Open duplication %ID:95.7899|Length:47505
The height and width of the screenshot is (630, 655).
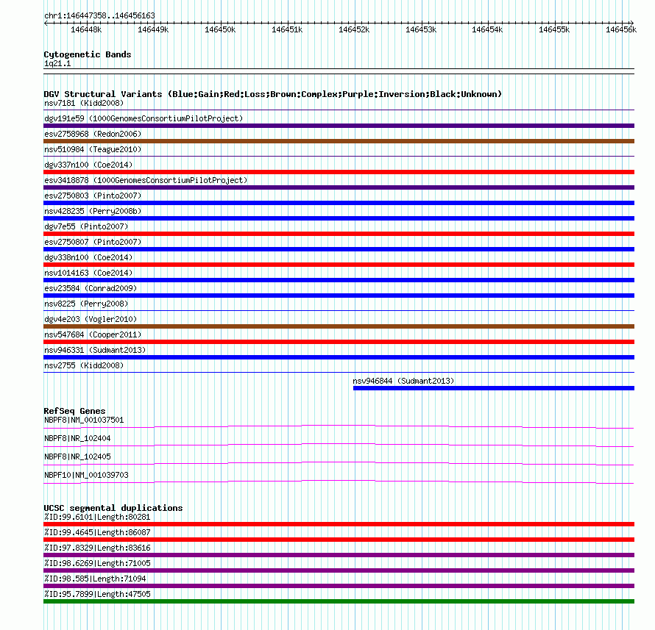97,594
